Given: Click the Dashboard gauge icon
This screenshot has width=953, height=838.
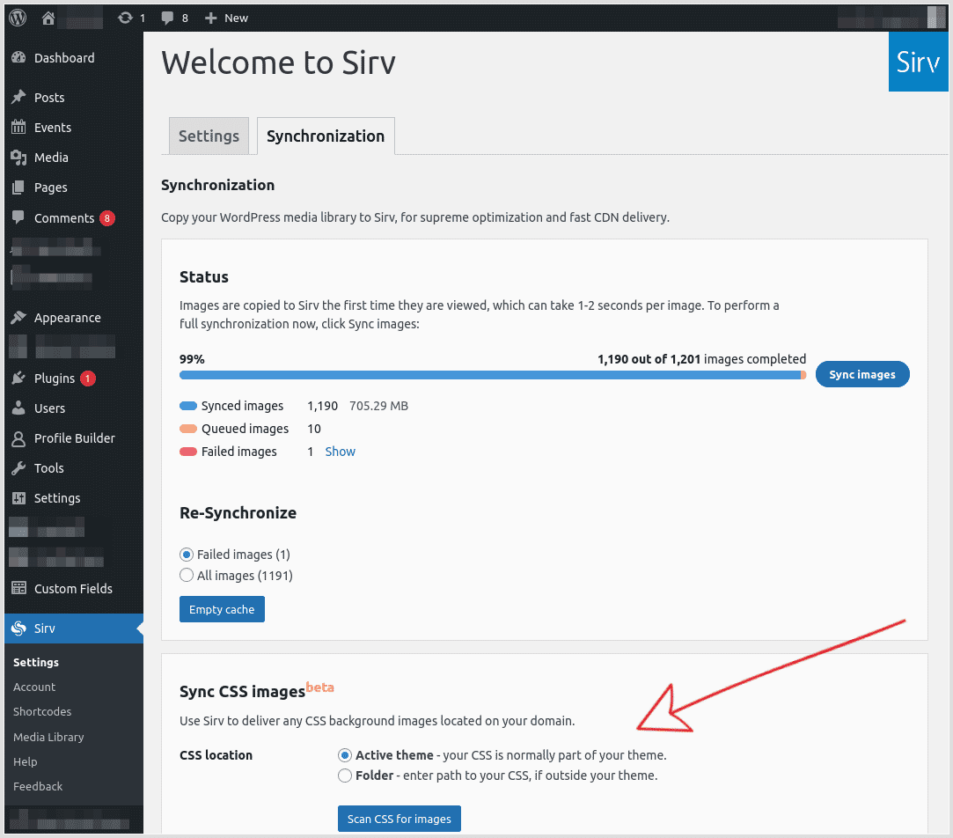Looking at the screenshot, I should point(18,58).
